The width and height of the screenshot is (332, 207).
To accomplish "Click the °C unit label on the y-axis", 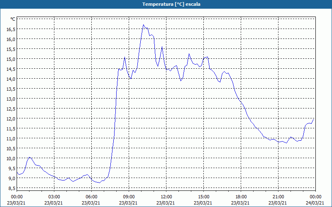I will point(13,19).
